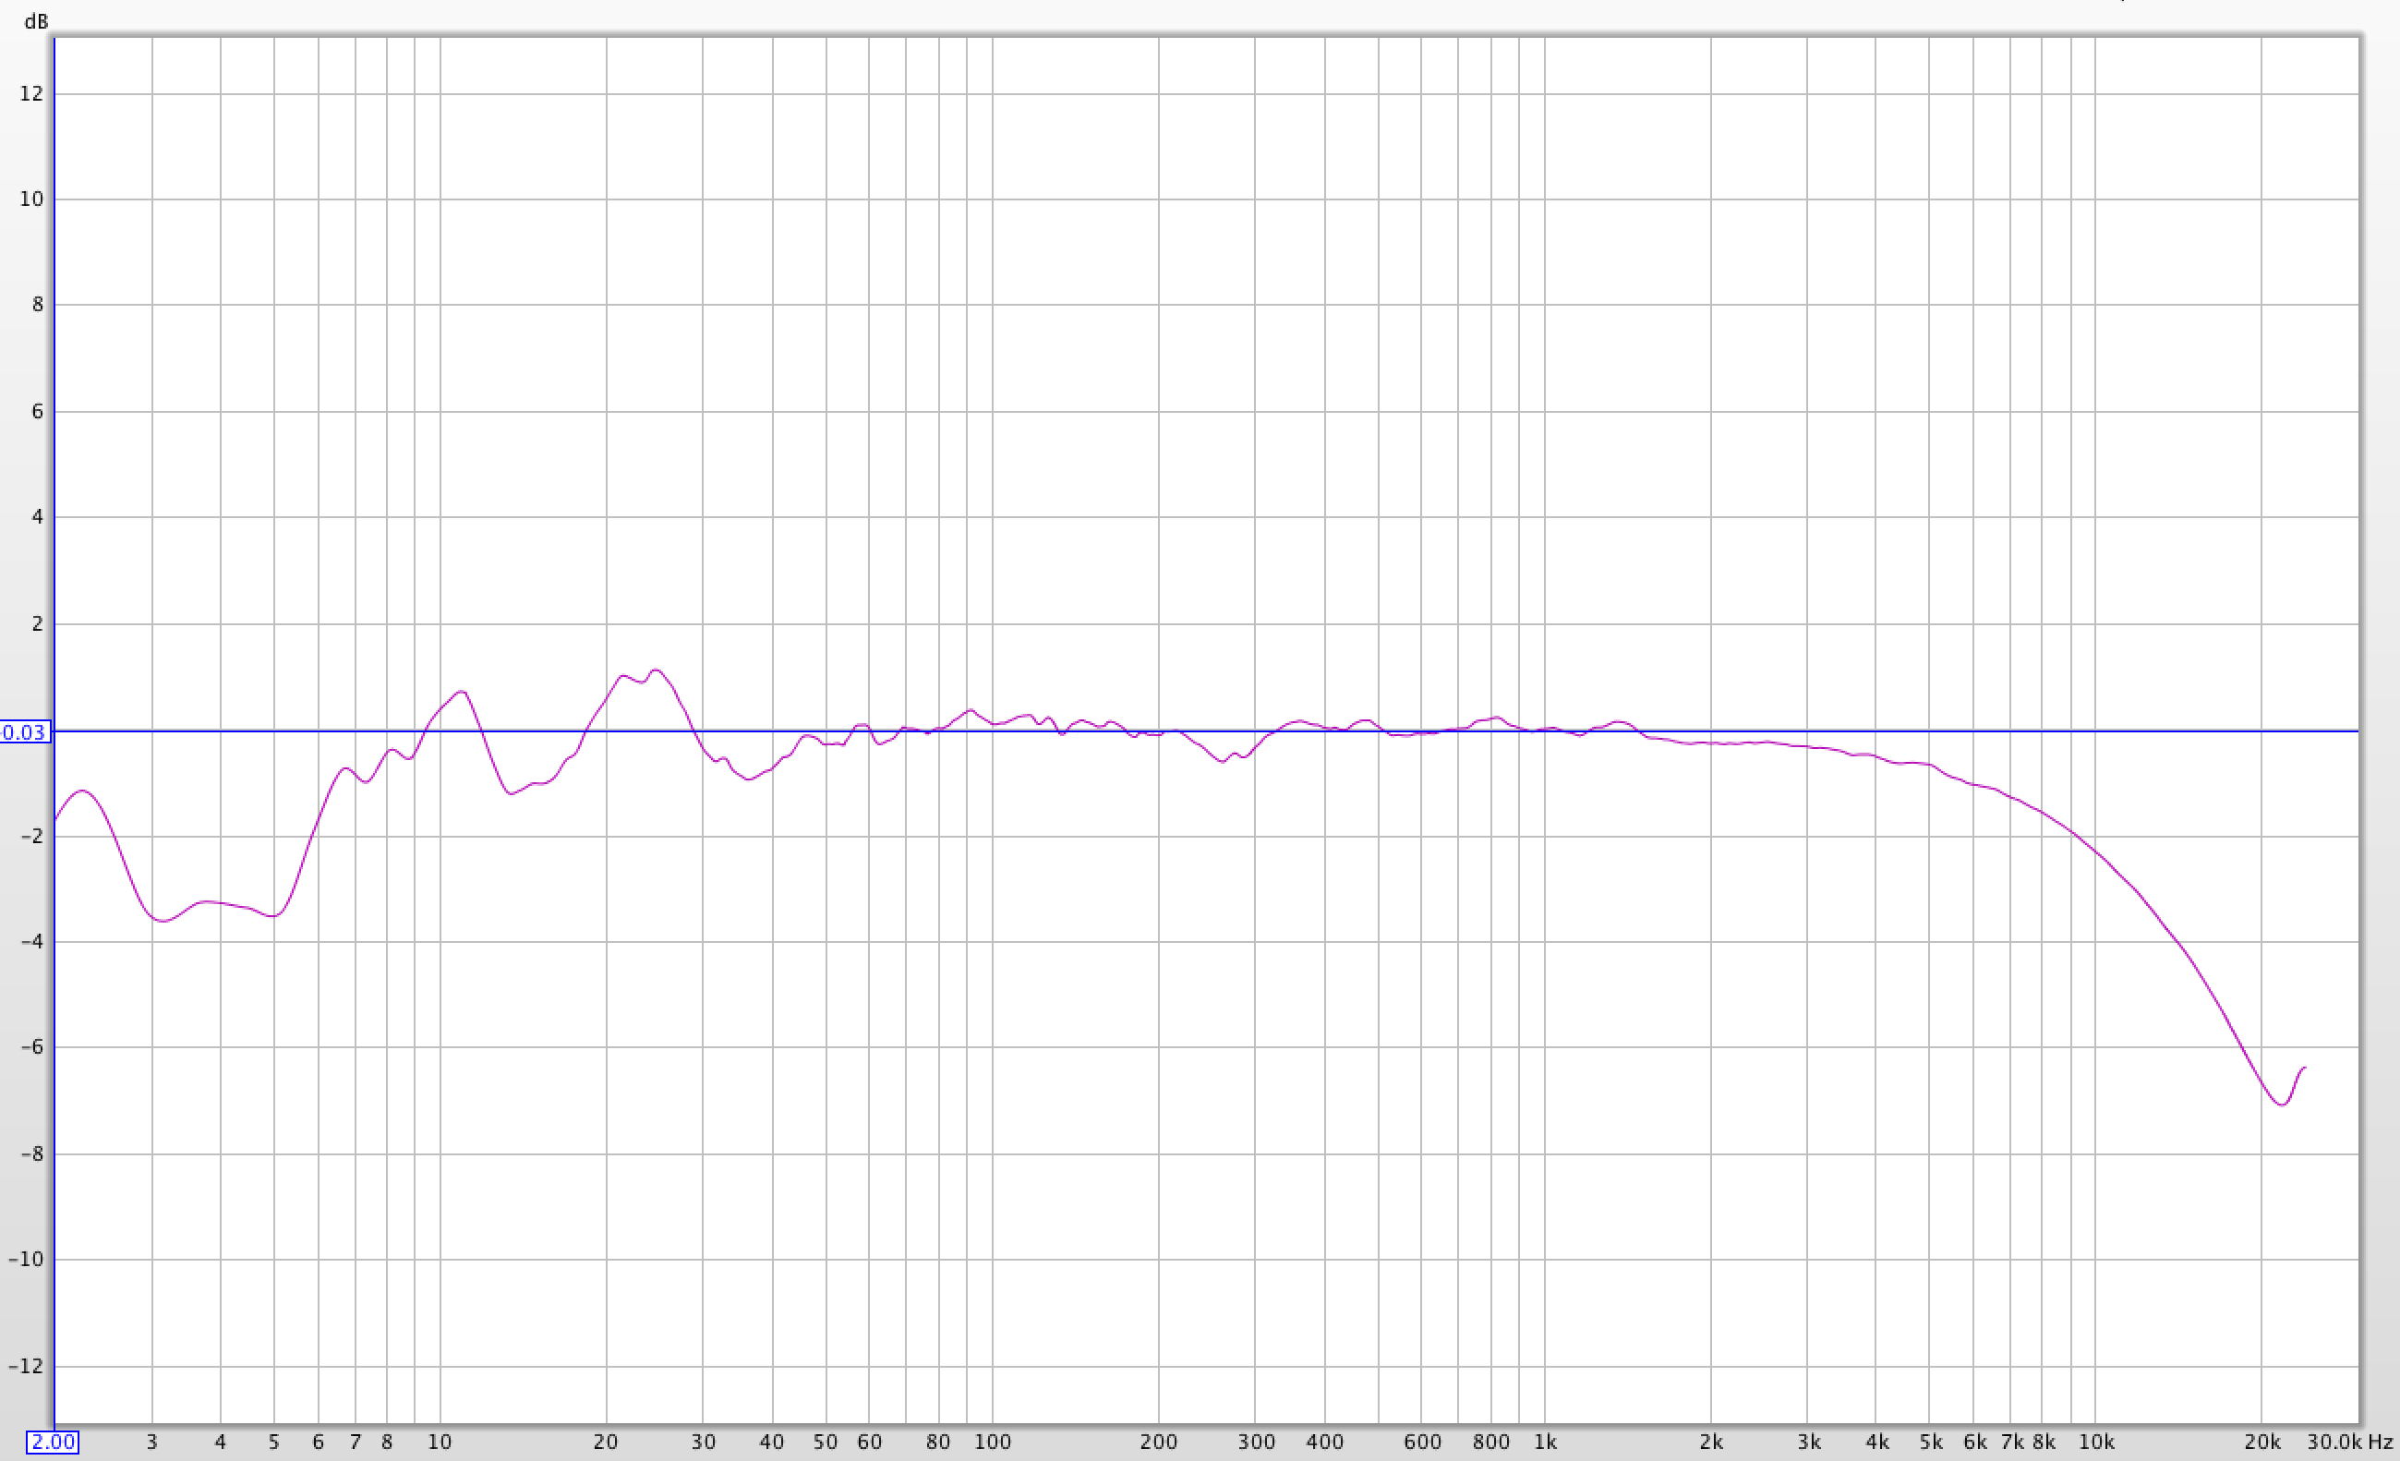Screen dimensions: 2400x1461
Task: Click the 30.0k Hz axis end label
Action: pos(2349,1443)
